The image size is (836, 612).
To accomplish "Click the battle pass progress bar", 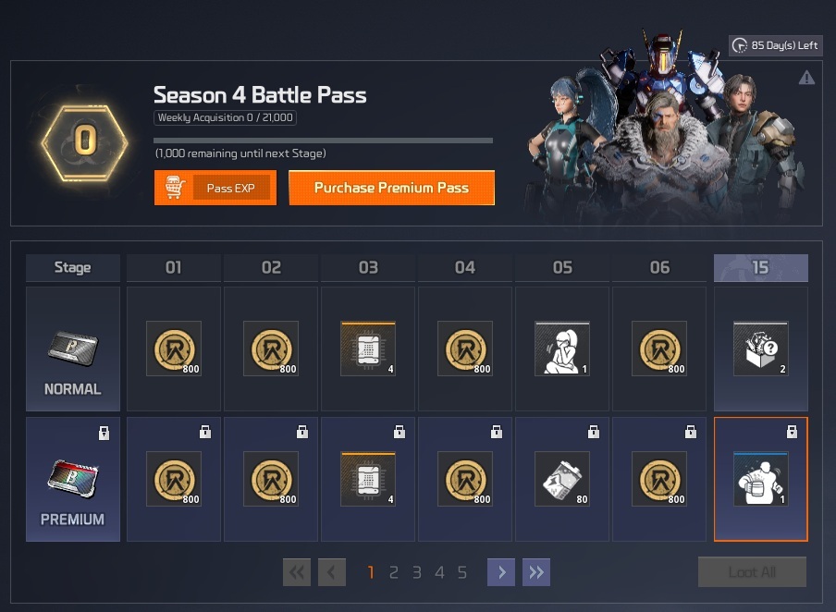I will click(323, 141).
